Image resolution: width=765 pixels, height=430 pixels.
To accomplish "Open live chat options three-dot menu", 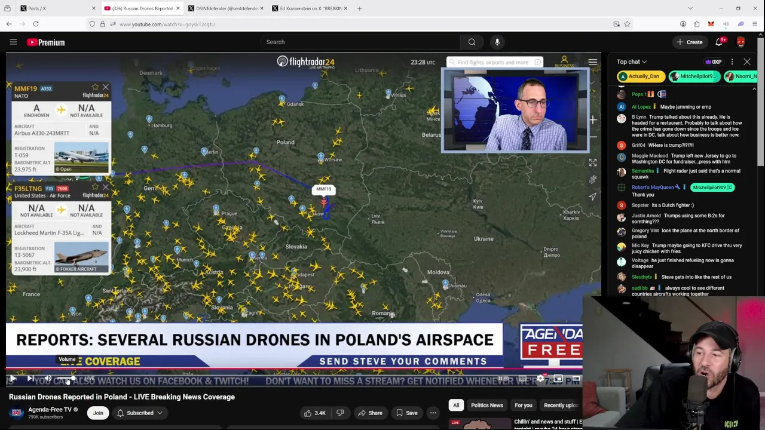I will tap(732, 62).
